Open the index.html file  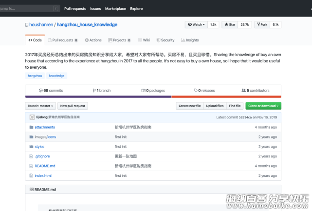point(43,175)
